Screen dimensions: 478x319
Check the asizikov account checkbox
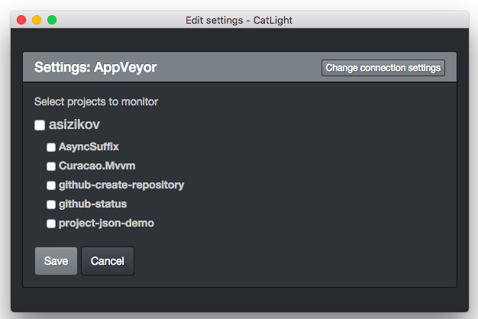click(x=40, y=125)
